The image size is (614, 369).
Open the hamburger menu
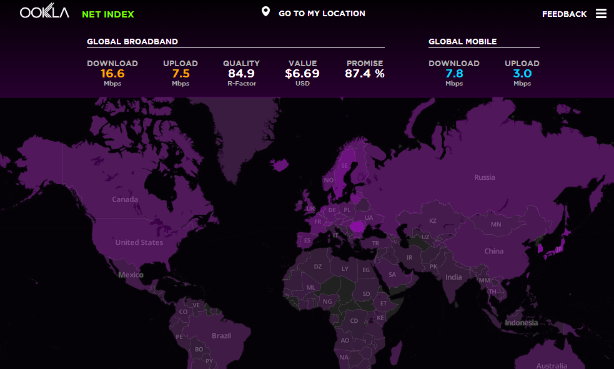point(601,12)
